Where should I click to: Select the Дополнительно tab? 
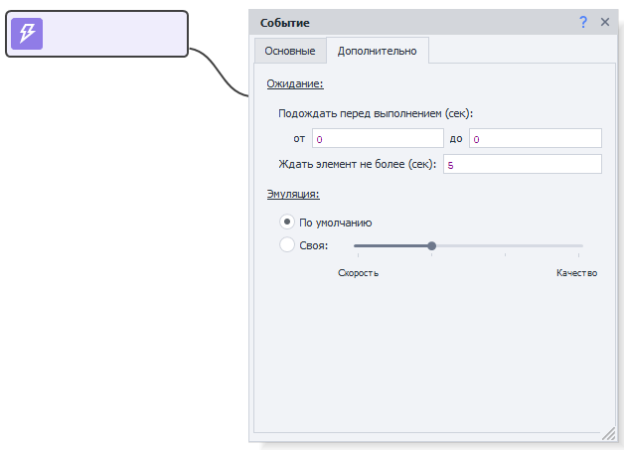pos(378,51)
